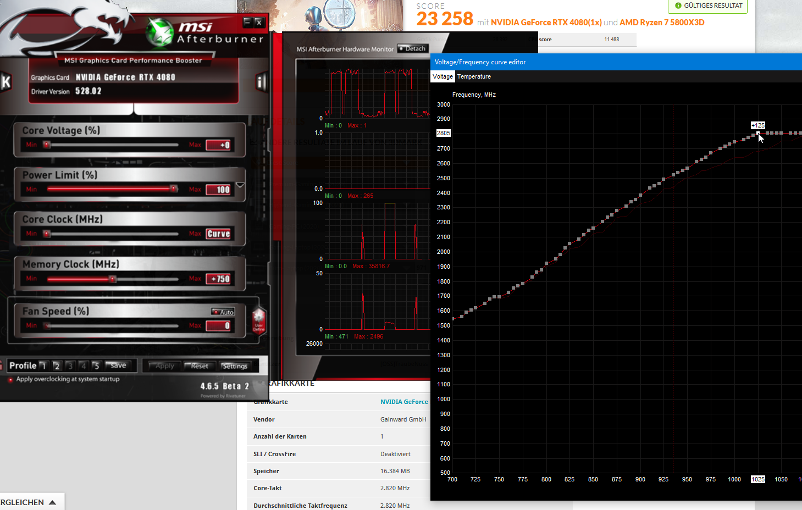Click the Core Clock slider handle

[x=47, y=234]
